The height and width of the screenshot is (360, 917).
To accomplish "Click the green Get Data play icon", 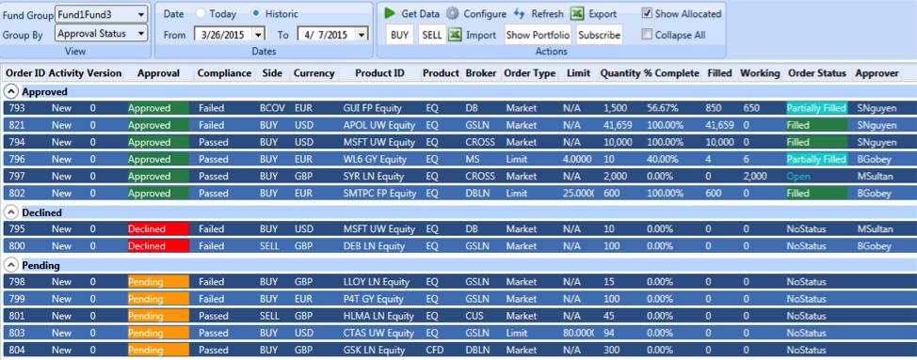I will point(390,13).
